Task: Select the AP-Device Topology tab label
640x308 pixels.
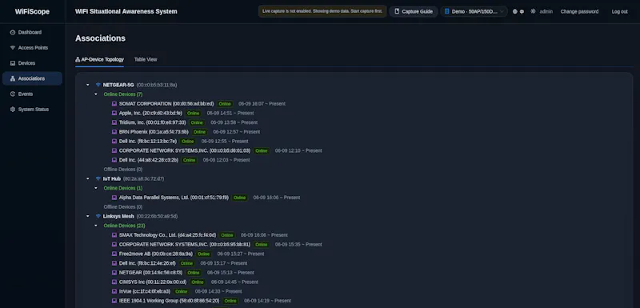Action: [x=102, y=59]
